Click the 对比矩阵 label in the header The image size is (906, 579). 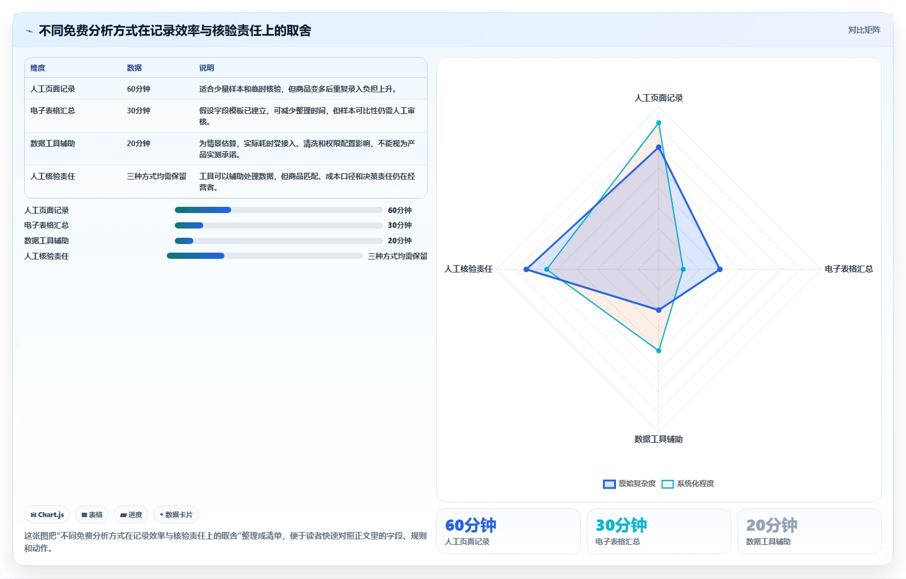[x=864, y=30]
